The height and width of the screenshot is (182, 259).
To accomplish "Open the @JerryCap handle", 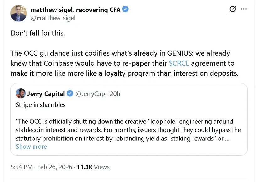I will tap(89, 94).
